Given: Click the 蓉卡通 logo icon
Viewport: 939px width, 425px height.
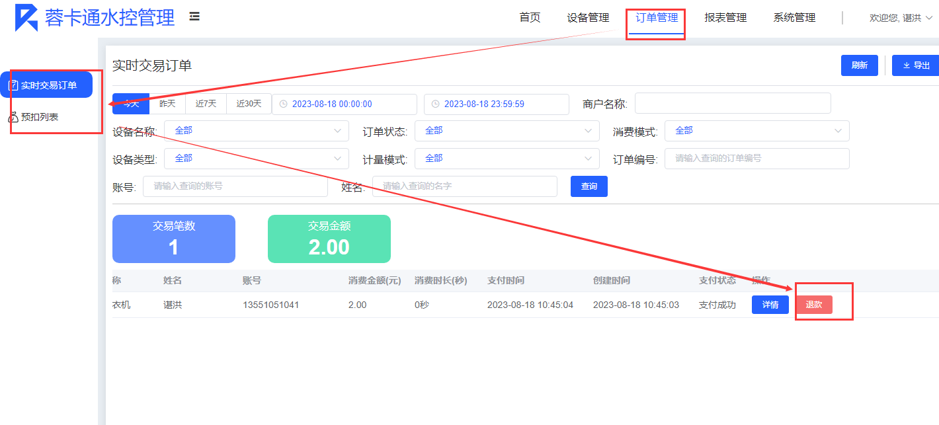Looking at the screenshot, I should 26,18.
